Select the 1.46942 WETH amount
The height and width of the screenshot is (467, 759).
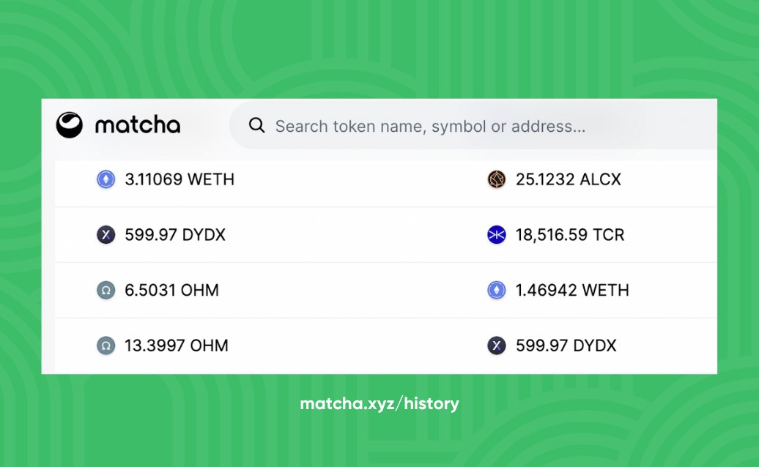572,290
